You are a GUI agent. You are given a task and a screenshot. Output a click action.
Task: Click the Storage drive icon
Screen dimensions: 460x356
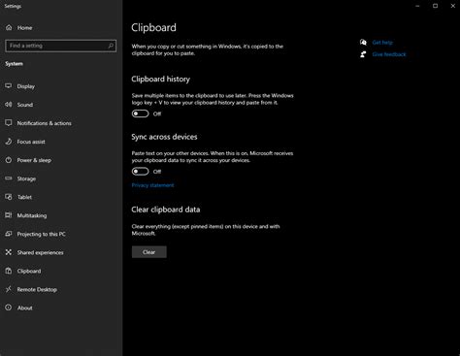[9, 178]
